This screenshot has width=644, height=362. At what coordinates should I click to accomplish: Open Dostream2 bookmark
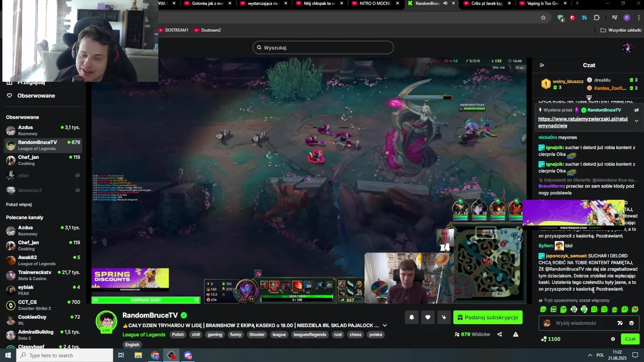208,30
